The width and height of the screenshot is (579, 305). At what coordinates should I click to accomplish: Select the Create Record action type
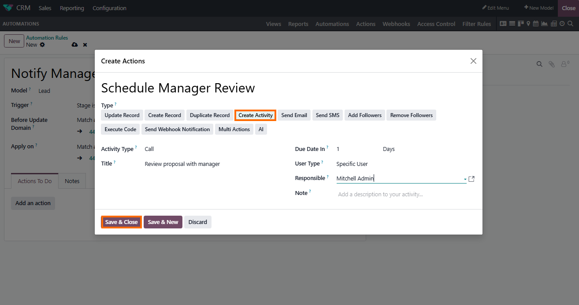[x=165, y=115]
